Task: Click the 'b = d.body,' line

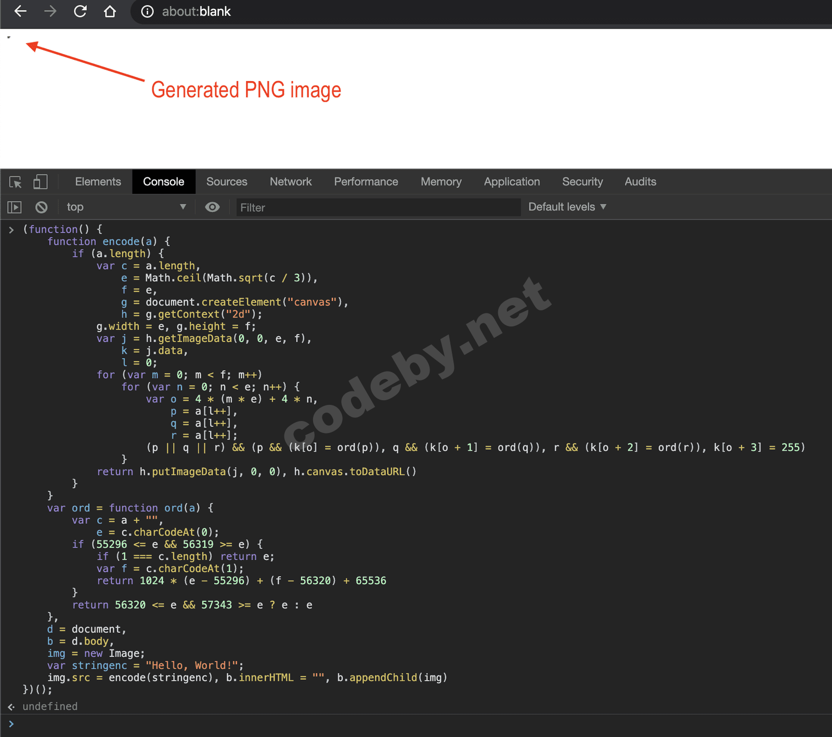Action: [x=81, y=641]
